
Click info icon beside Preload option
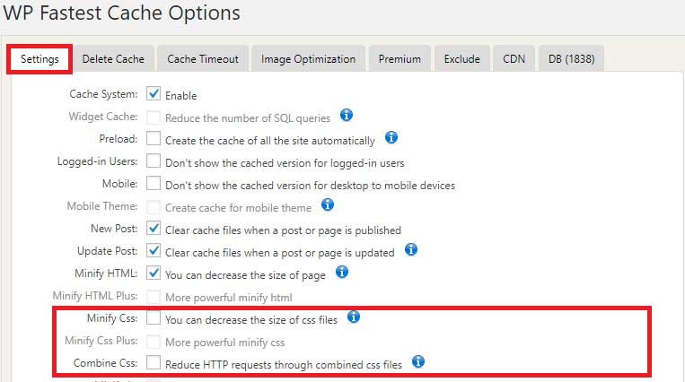coord(391,138)
